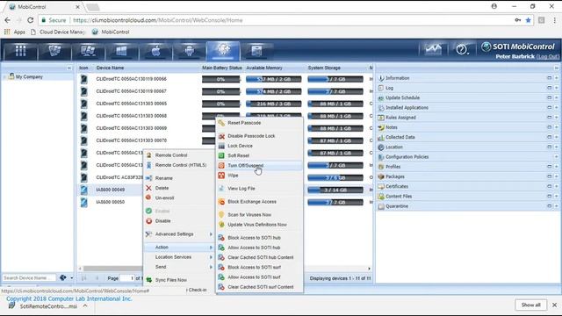This screenshot has height=316, width=562.
Task: Click the Lock Device icon
Action: click(x=221, y=146)
